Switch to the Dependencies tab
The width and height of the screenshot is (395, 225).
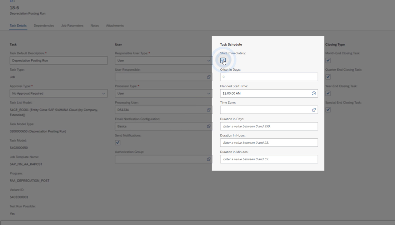coord(44,26)
